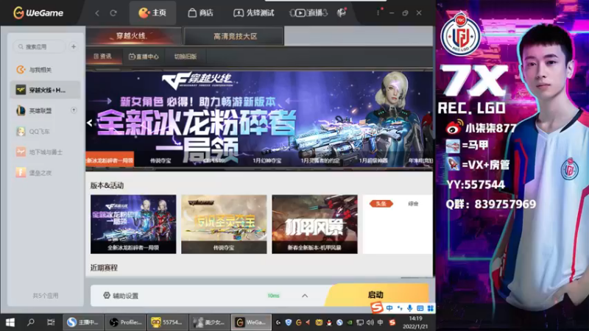Select QQ飞车 in the sidebar
The width and height of the screenshot is (589, 331).
[x=46, y=132]
